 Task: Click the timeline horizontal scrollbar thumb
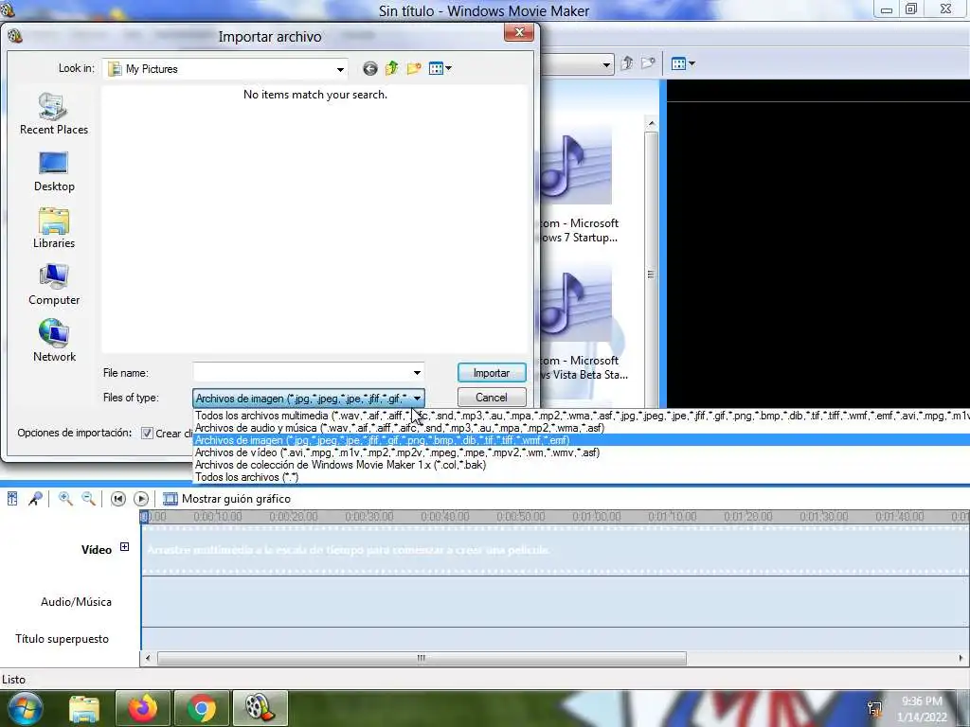(422, 659)
